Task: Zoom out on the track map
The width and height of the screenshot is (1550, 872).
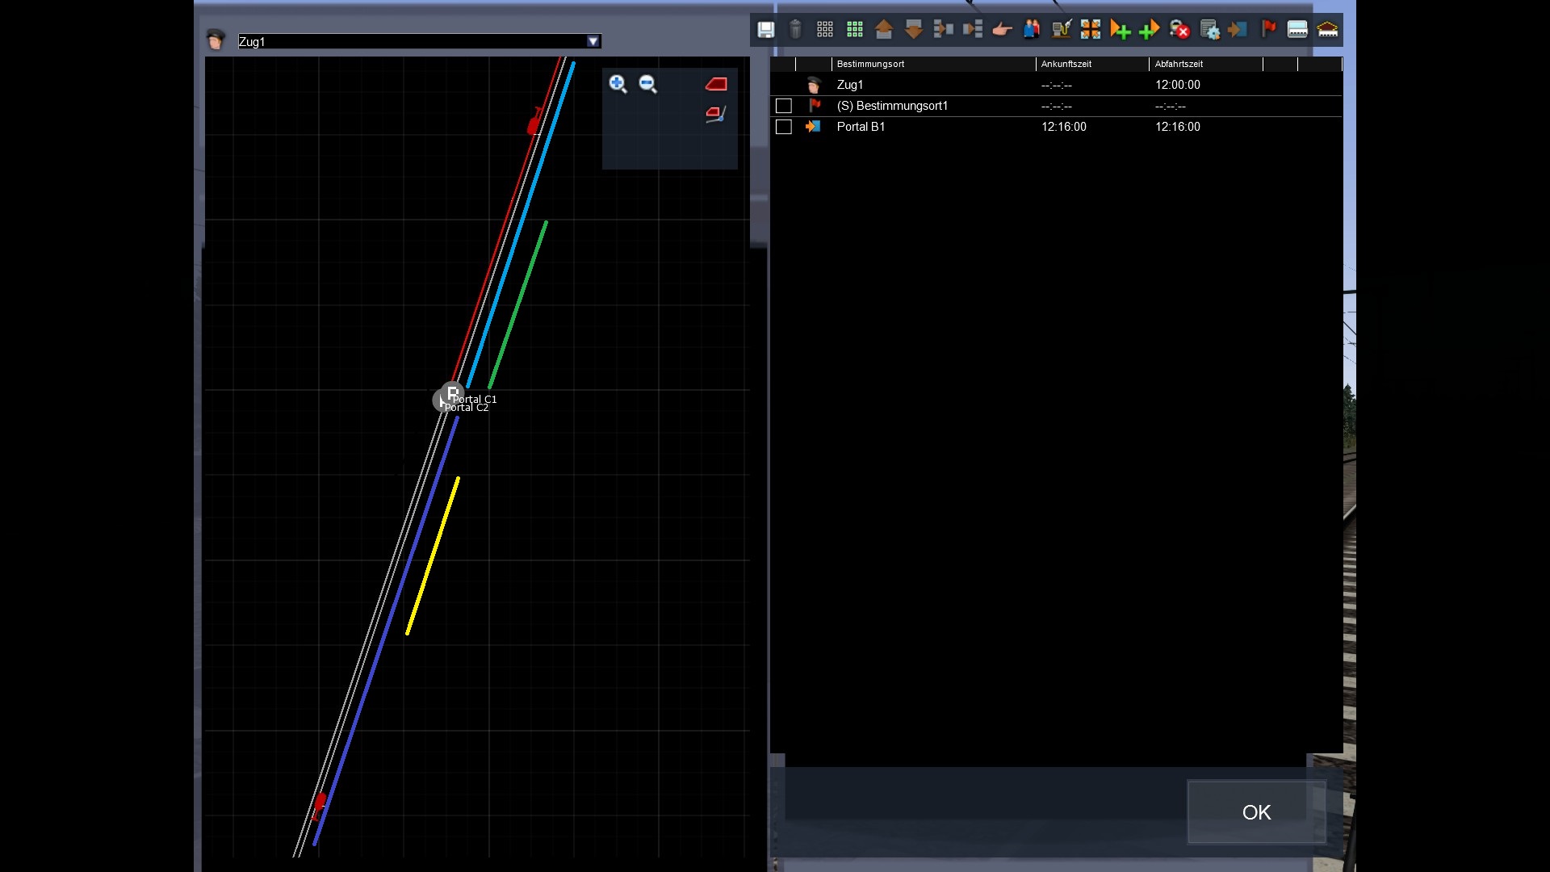Action: click(x=647, y=84)
